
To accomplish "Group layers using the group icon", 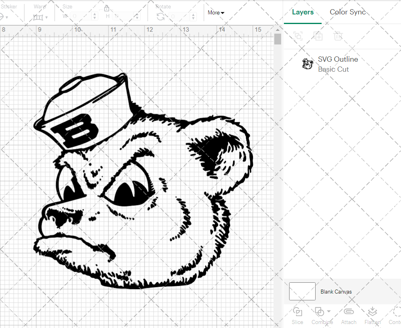I will click(298, 36).
